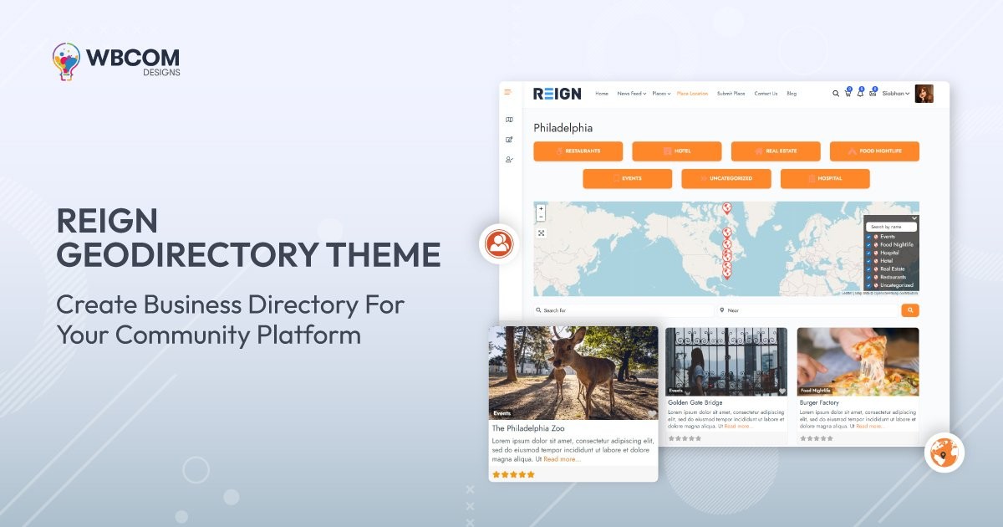Click Read more on Philadelphia Zoo card
The image size is (1003, 527).
click(x=562, y=459)
